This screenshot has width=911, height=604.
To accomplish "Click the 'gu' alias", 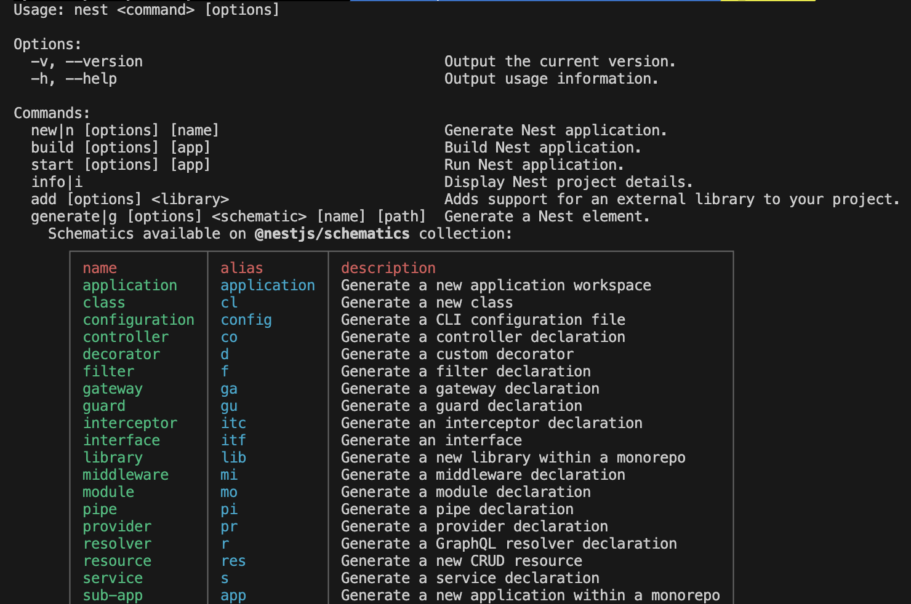I will click(x=229, y=406).
